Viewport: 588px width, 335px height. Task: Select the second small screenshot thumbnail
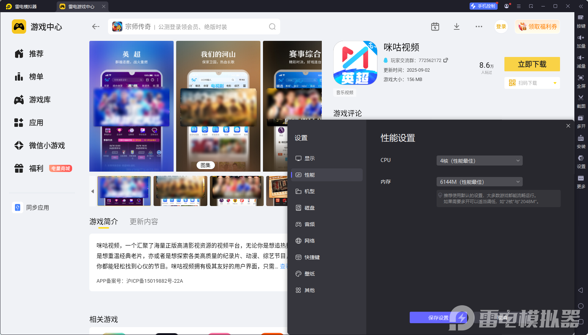[x=180, y=191]
